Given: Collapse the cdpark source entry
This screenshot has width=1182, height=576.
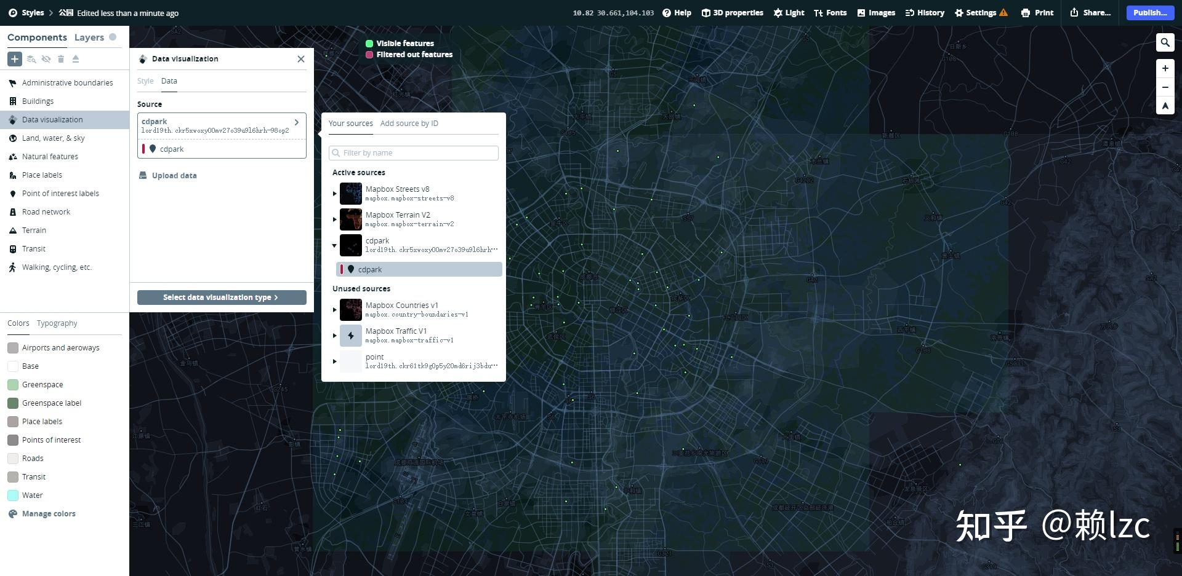Looking at the screenshot, I should pos(334,245).
